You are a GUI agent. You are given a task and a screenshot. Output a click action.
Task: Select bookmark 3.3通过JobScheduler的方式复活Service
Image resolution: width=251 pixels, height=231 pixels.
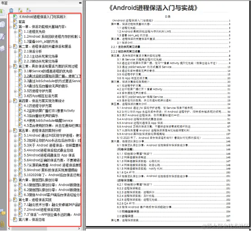52,81
